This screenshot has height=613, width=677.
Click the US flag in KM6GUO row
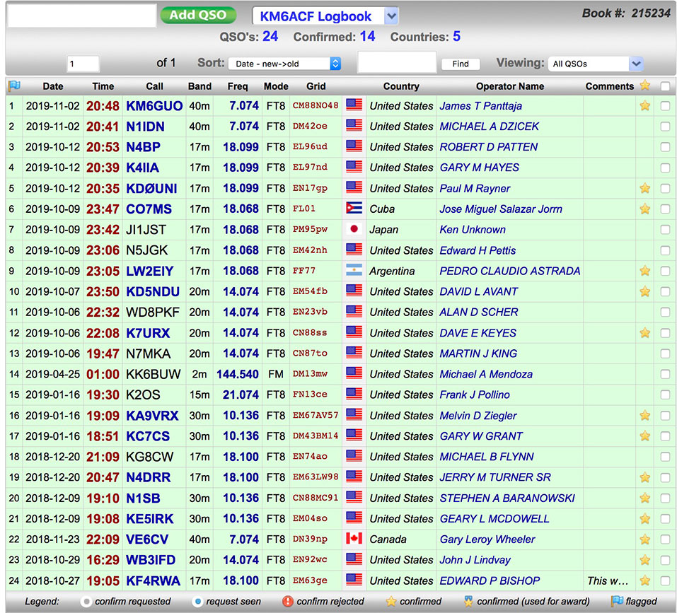(x=354, y=105)
